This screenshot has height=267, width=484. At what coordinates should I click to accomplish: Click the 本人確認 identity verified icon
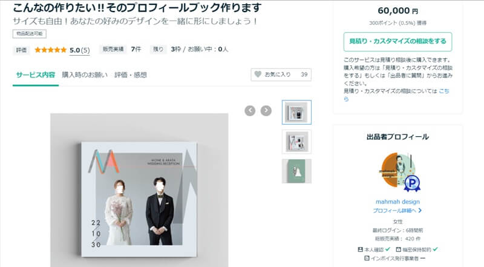coord(361,249)
